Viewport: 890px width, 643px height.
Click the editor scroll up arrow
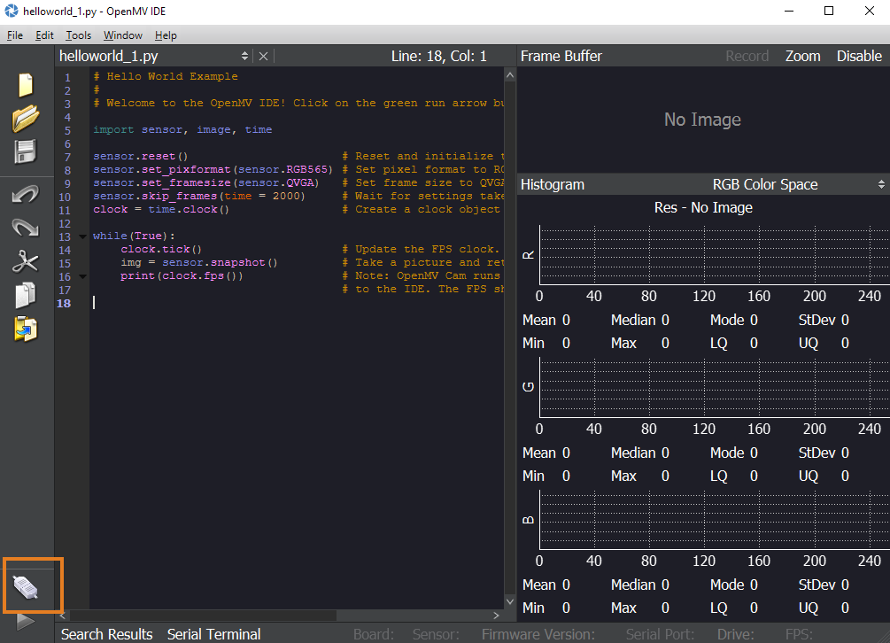pos(510,75)
